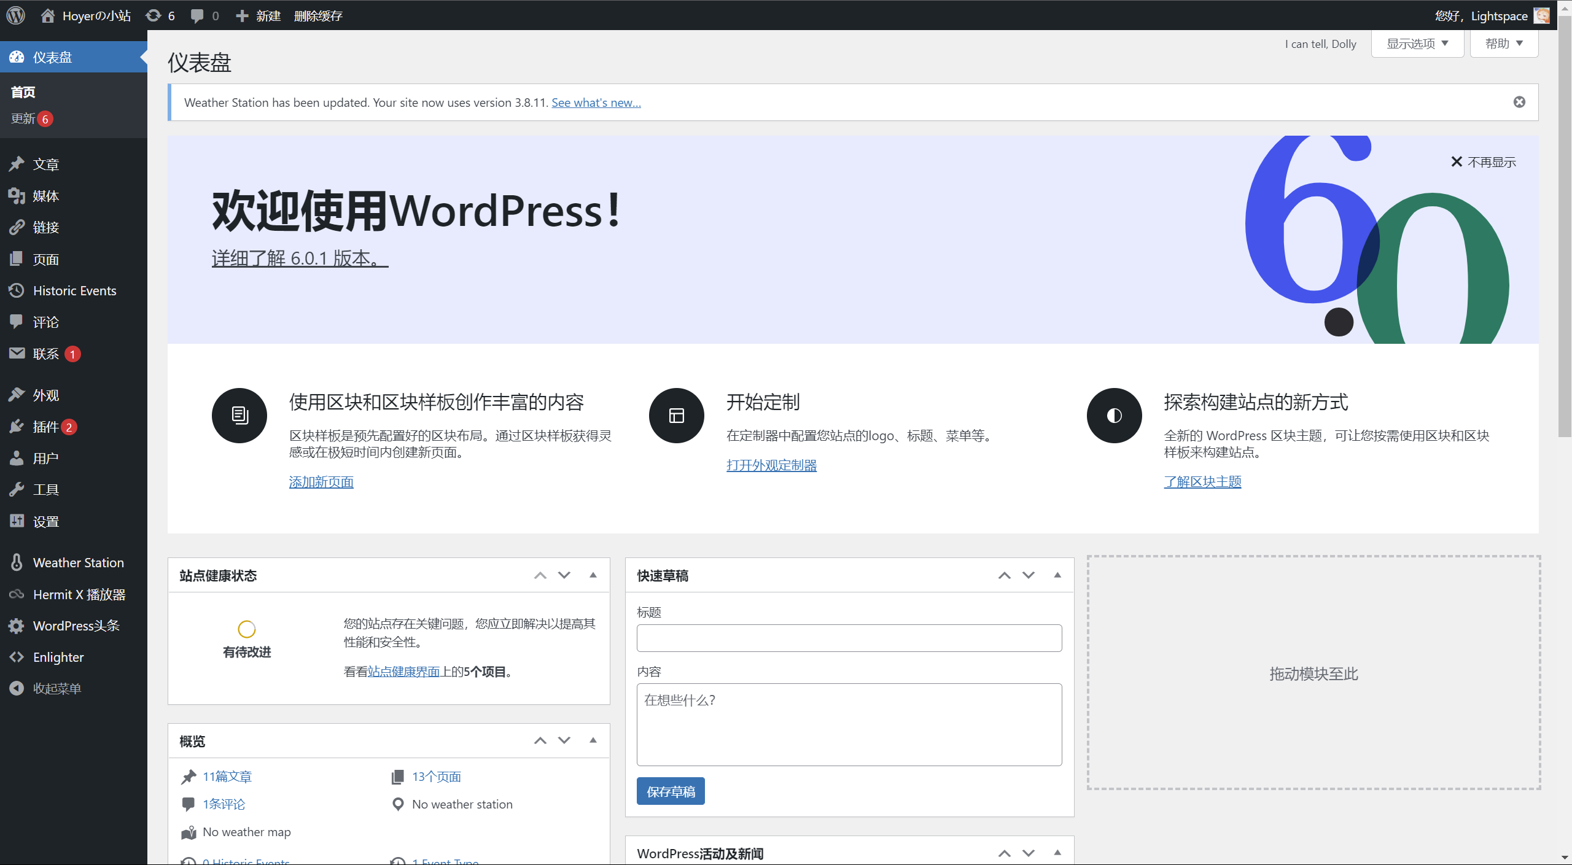Open the 用户 users menu
The image size is (1572, 865).
point(74,458)
